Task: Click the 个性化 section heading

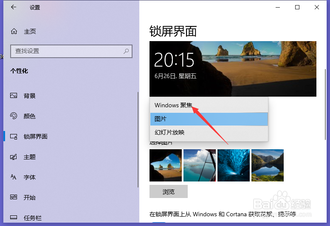Action: pyautogui.click(x=19, y=71)
